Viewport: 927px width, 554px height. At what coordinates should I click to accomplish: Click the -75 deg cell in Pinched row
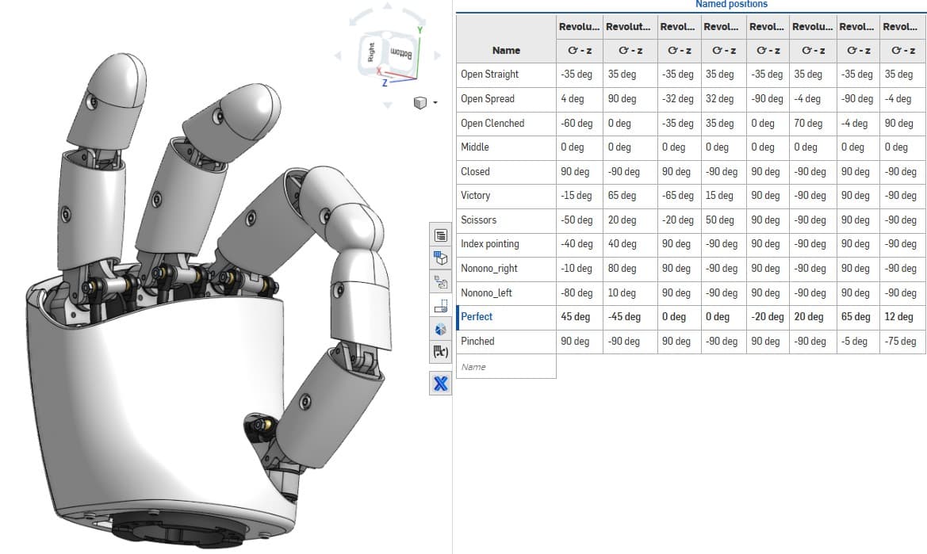tap(902, 342)
